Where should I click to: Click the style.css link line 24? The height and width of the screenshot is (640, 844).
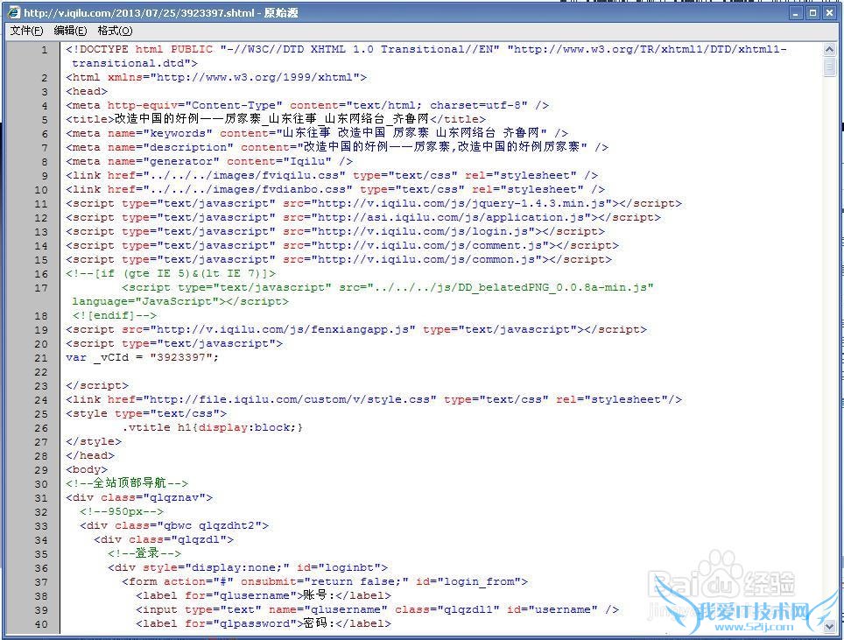374,399
